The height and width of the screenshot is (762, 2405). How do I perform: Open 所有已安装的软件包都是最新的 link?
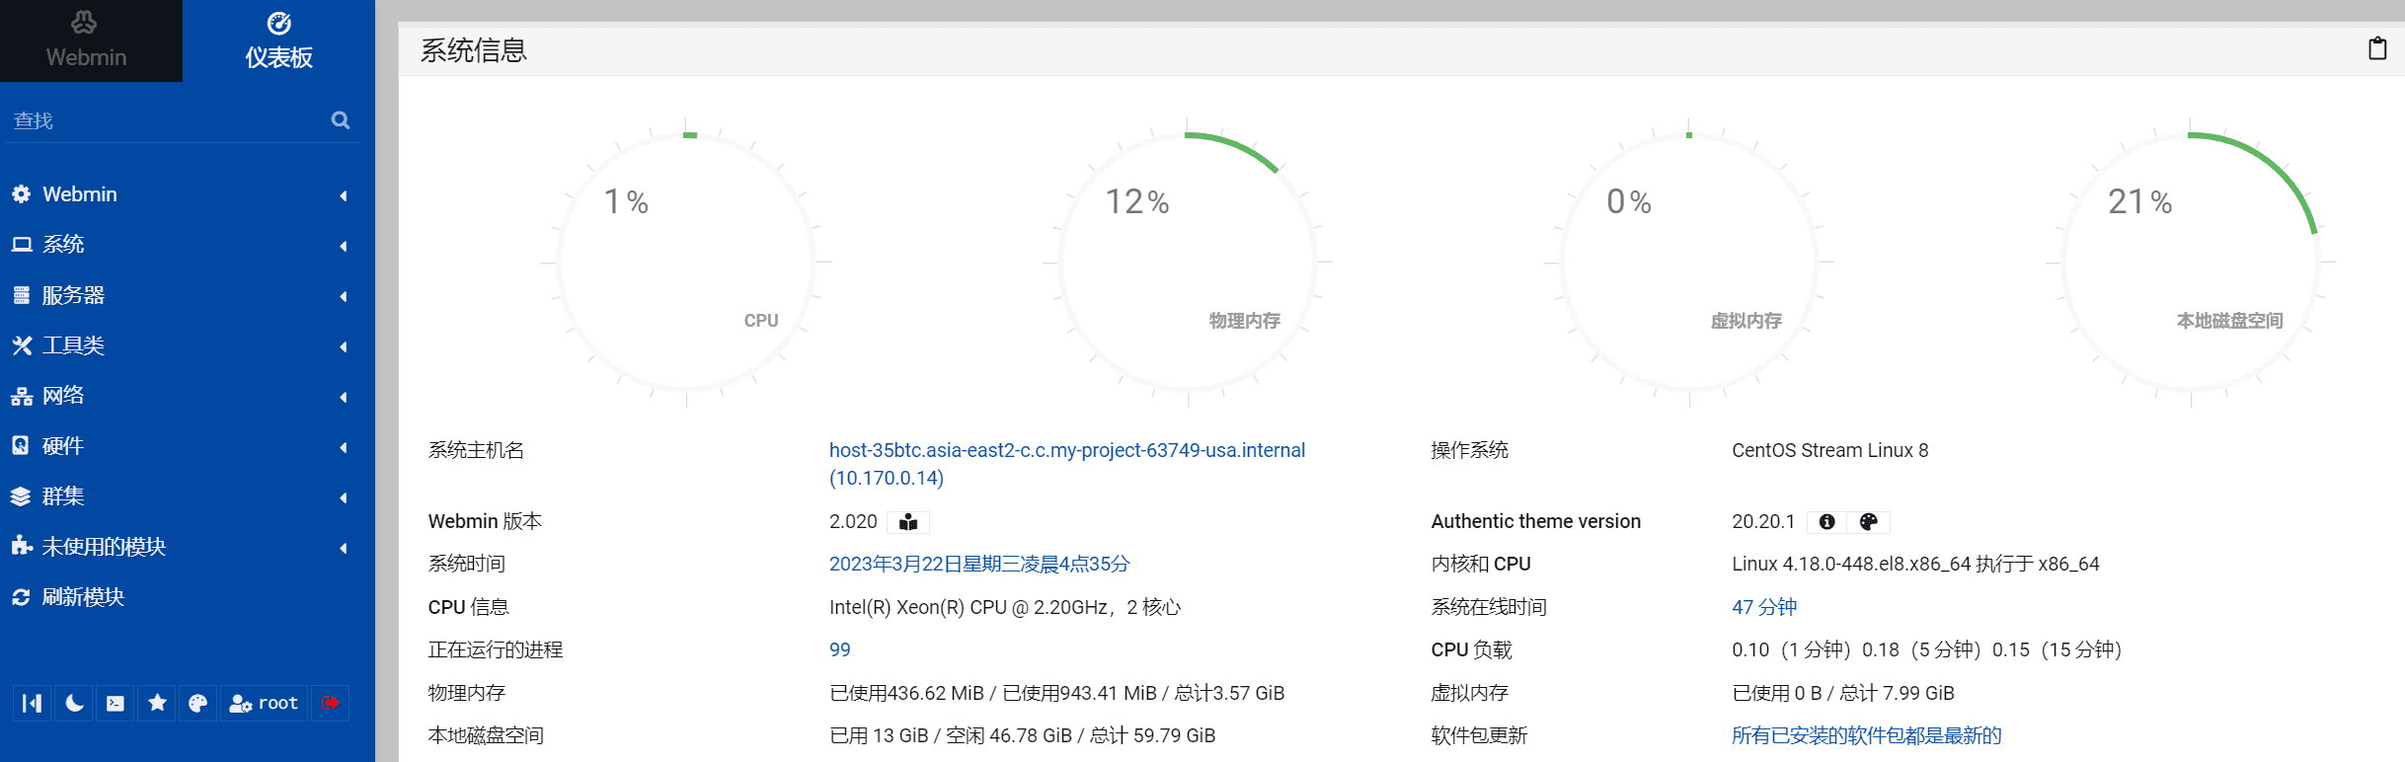[x=1867, y=735]
